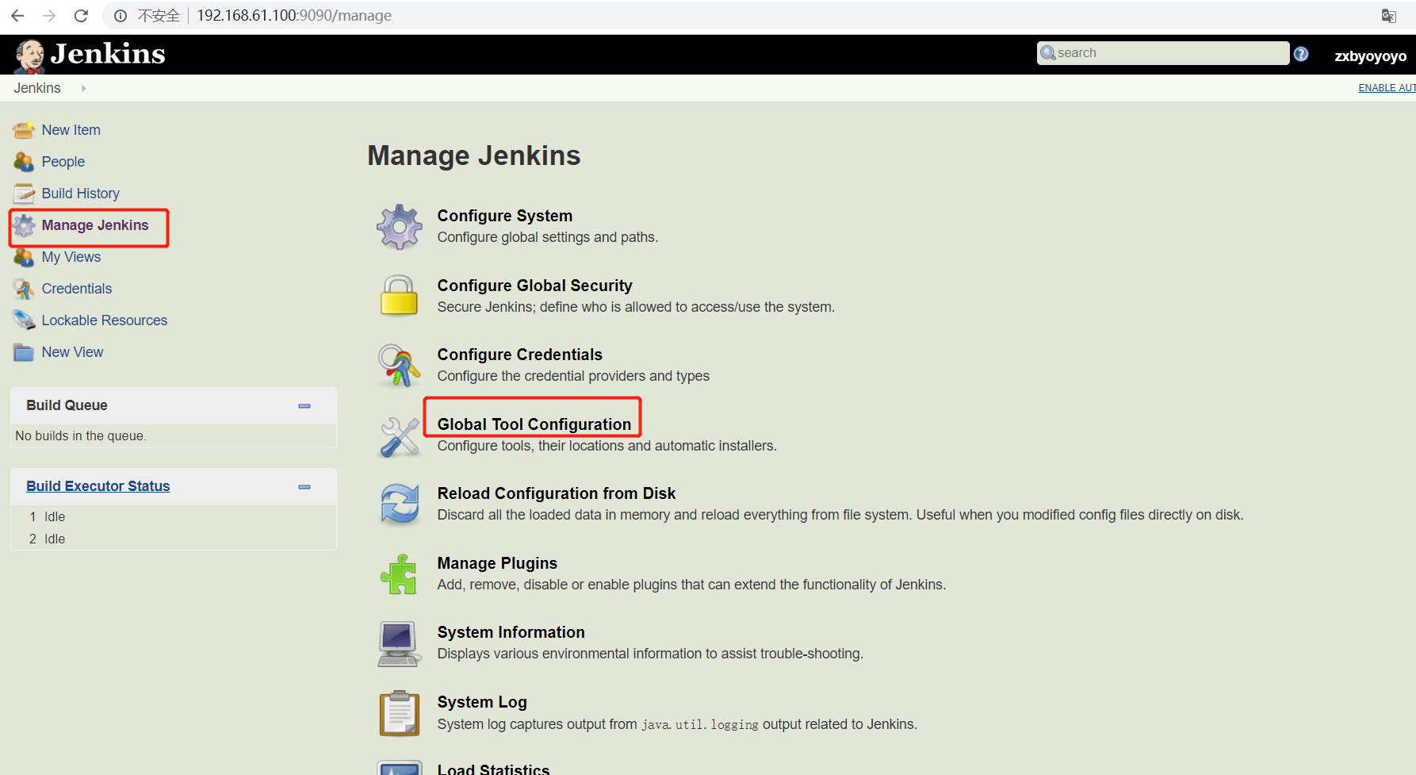Collapse the Build Executor Status panel

[x=304, y=487]
